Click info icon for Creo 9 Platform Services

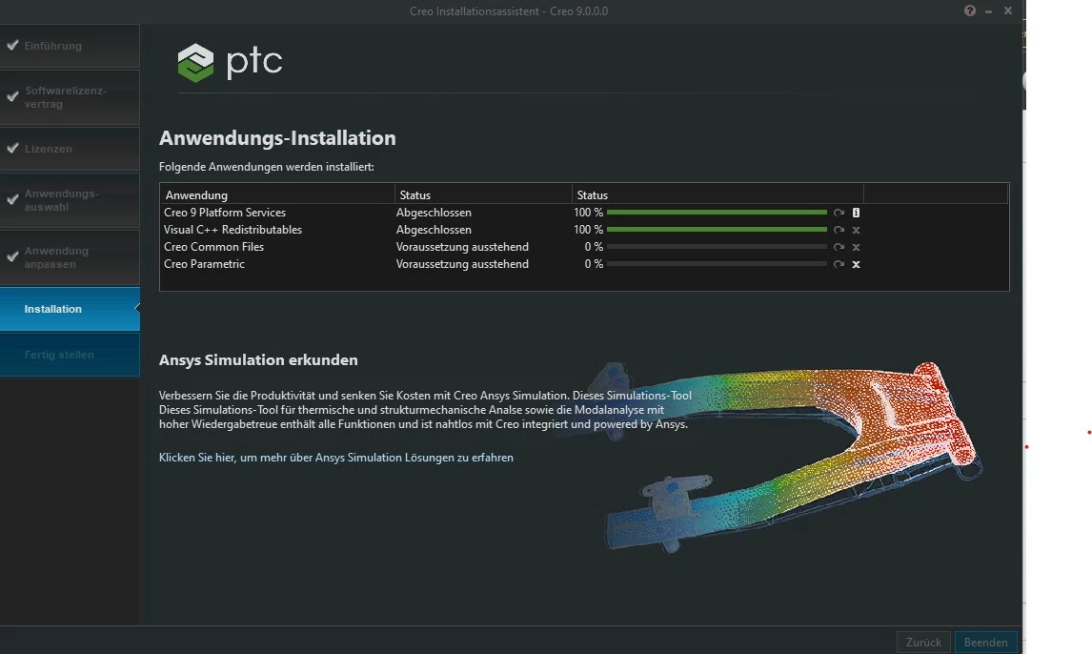[x=856, y=213]
